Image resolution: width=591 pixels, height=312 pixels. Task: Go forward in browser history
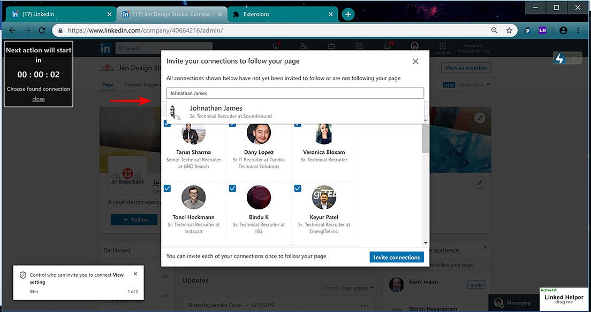tap(27, 30)
